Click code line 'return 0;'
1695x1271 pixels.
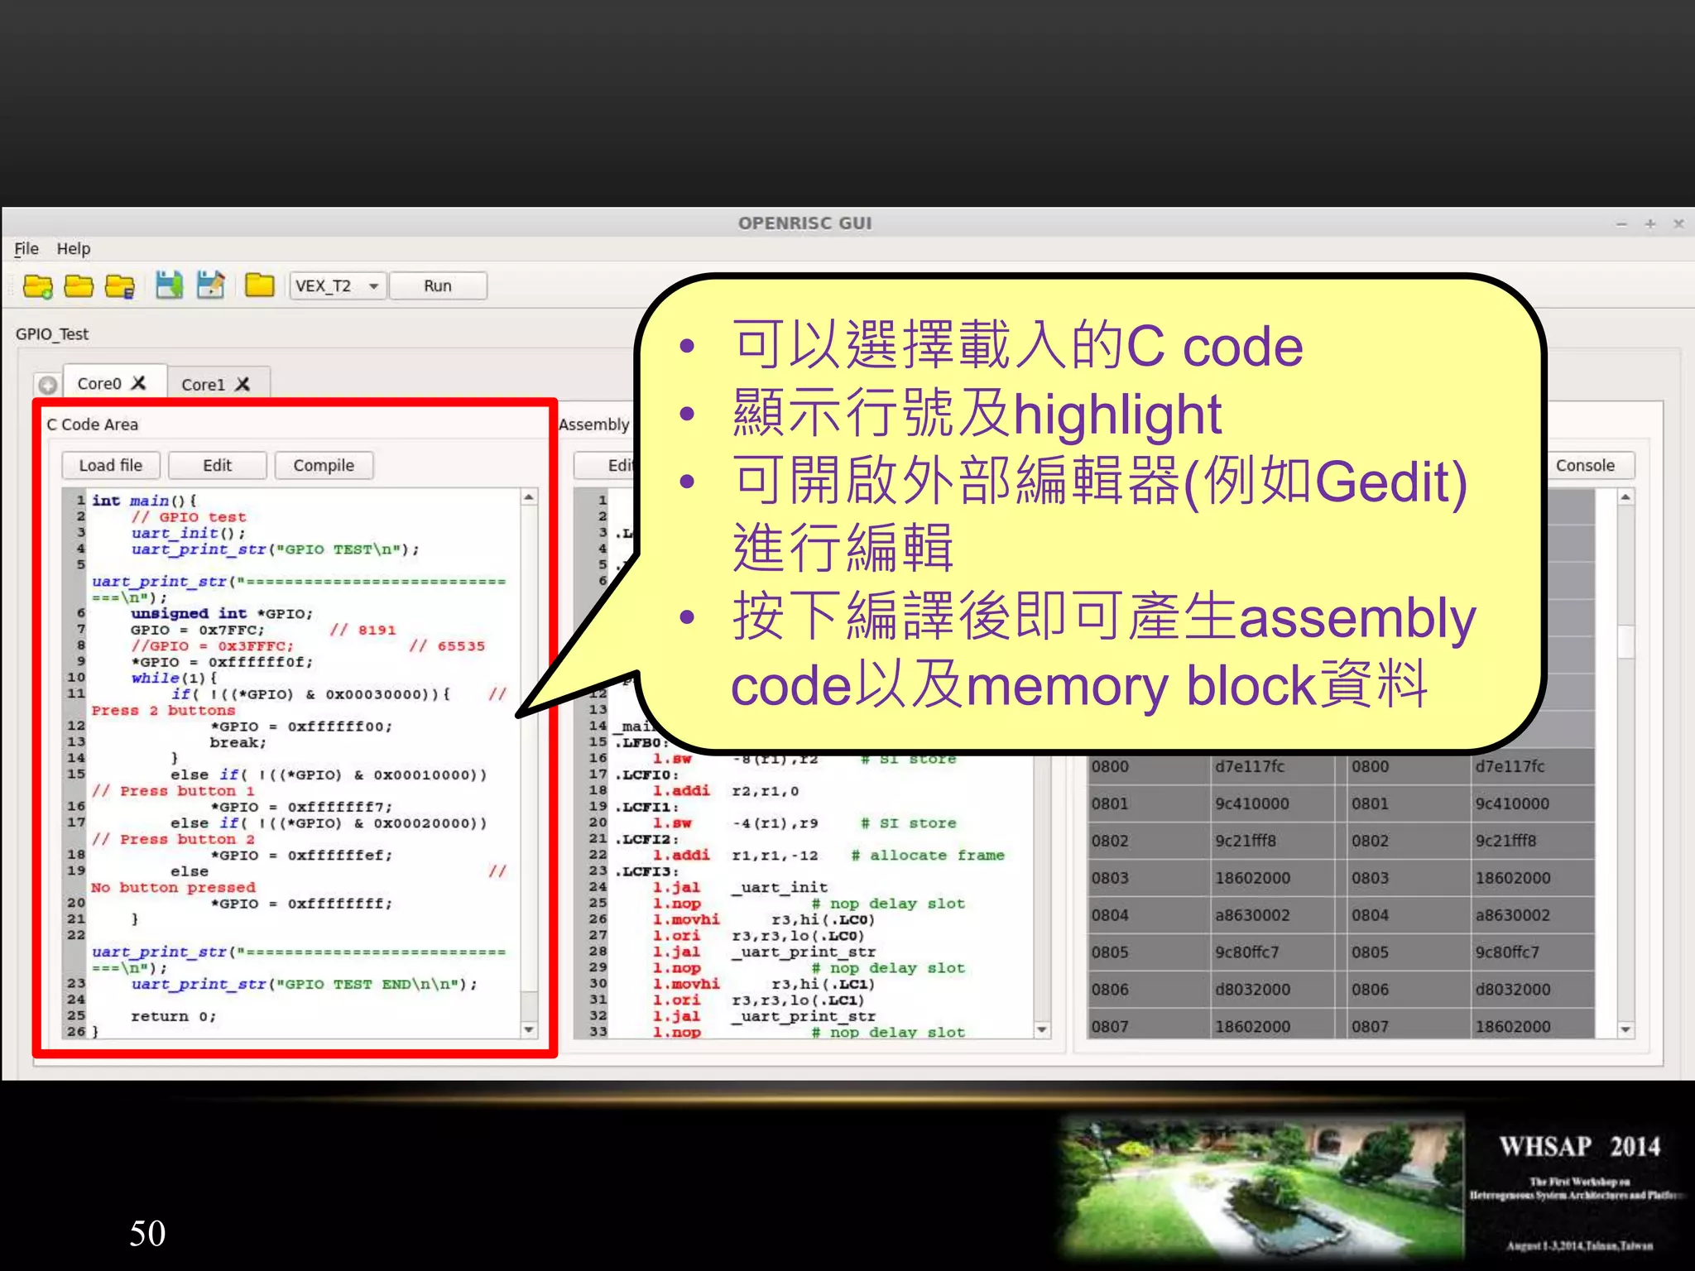[173, 1016]
